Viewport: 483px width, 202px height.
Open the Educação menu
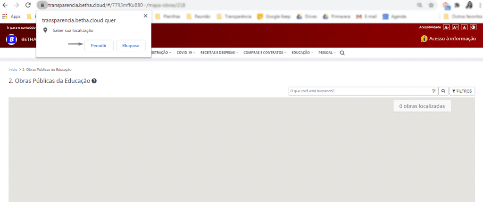[x=302, y=53]
